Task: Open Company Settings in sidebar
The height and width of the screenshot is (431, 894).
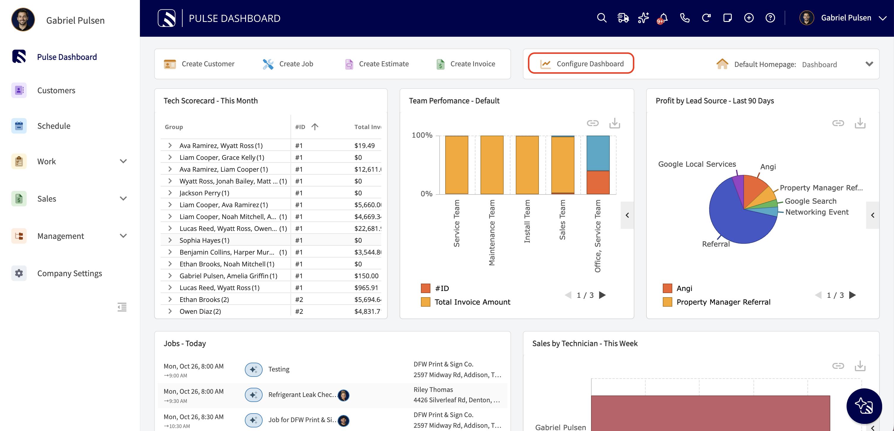Action: 69,273
